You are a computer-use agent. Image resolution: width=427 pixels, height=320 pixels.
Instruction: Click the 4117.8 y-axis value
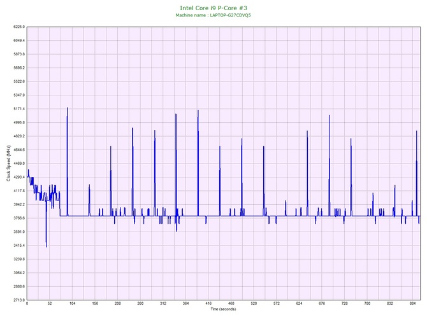point(19,191)
